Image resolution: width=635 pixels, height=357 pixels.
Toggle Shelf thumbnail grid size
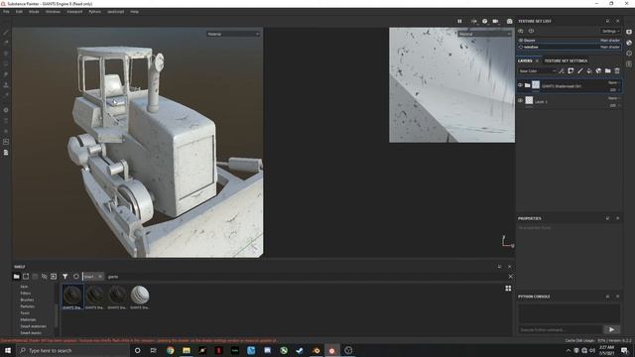(x=508, y=289)
